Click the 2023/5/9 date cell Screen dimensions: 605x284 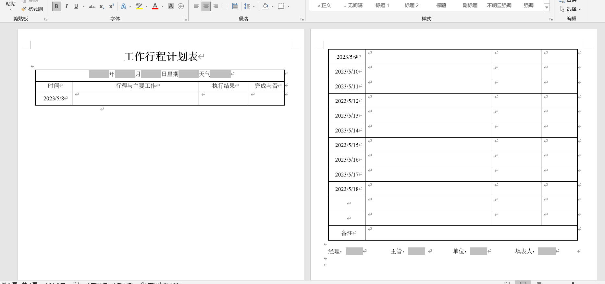(x=347, y=57)
